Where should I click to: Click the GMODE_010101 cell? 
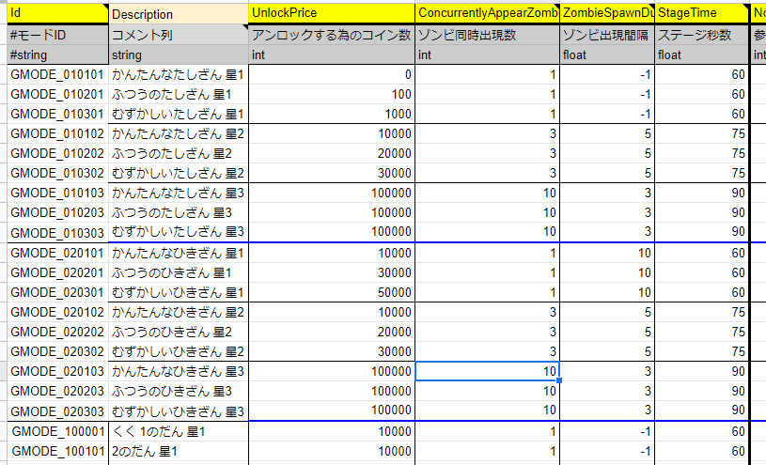55,74
